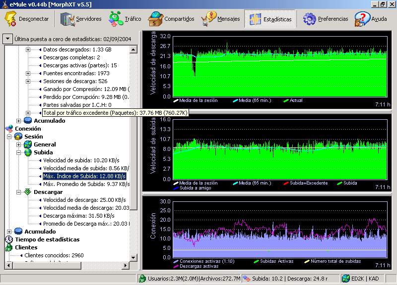The width and height of the screenshot is (397, 285).
Task: Select 'Máx. Promedio de Subida' row
Action: 86,184
